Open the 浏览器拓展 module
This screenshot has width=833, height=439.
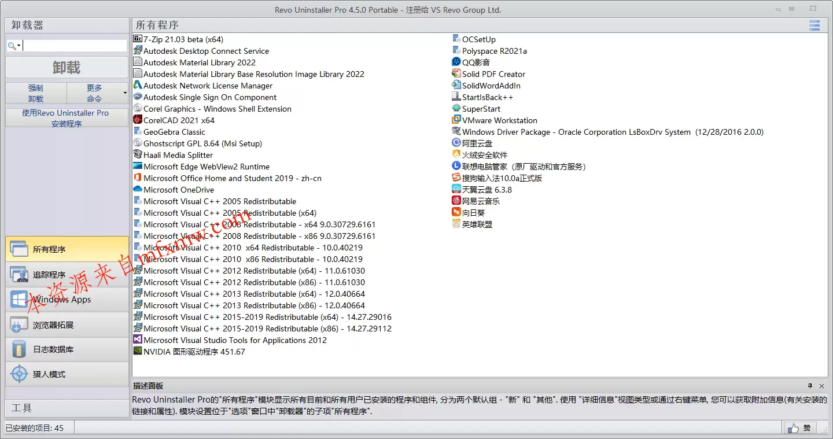click(67, 324)
